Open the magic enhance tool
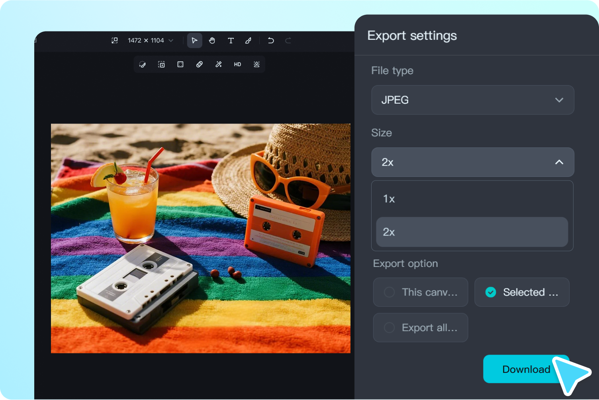The image size is (599, 400). pyautogui.click(x=218, y=64)
